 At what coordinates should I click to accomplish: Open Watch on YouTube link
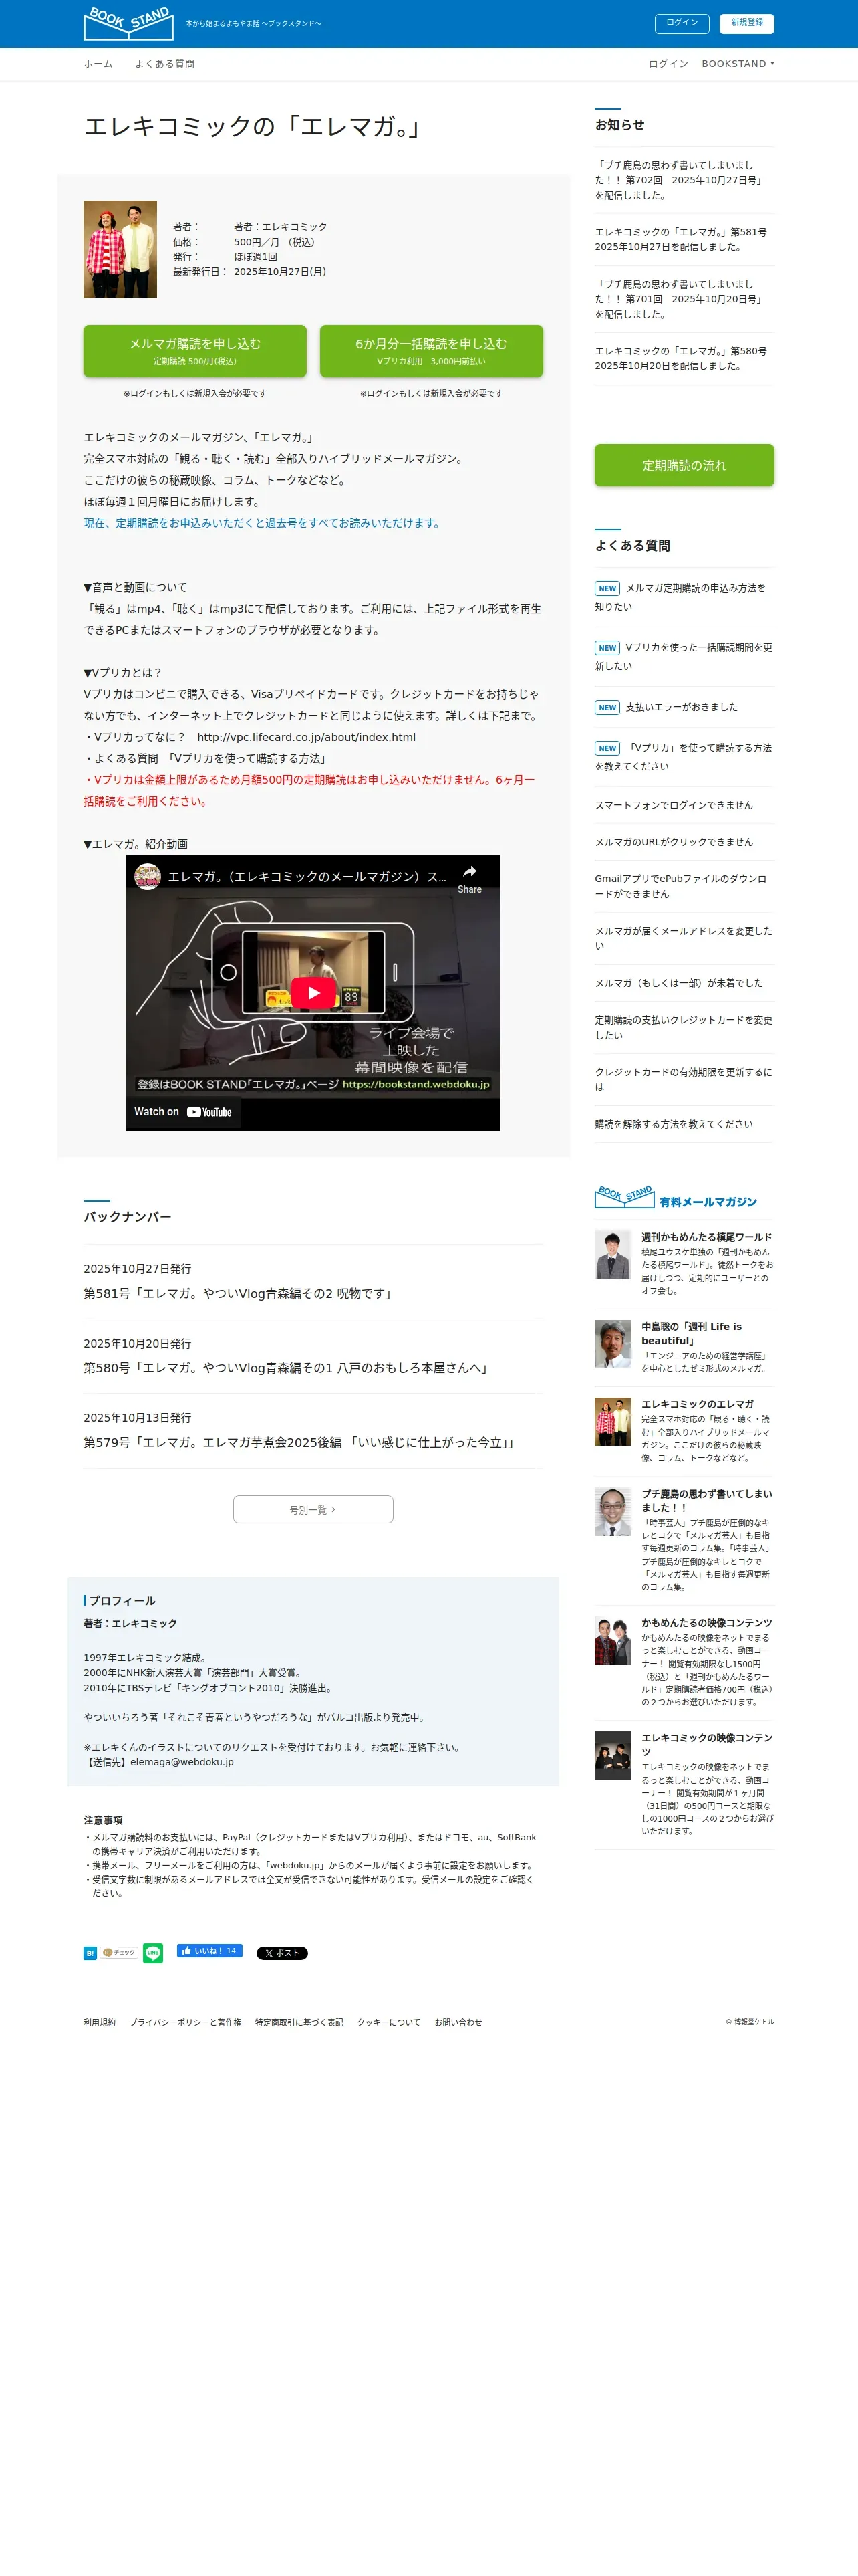pyautogui.click(x=183, y=1112)
